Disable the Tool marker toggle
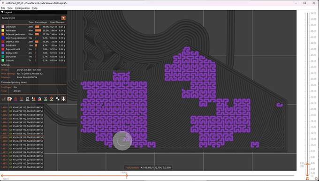This screenshot has width=319, height=181. click(x=63, y=99)
